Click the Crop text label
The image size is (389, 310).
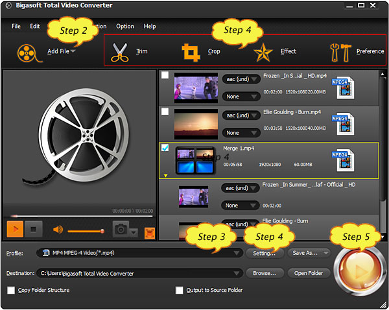coord(214,51)
